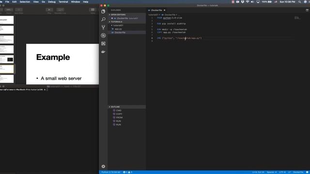Image resolution: width=310 pixels, height=174 pixels.
Task: Click the FROM python line in editor
Action: point(170,18)
